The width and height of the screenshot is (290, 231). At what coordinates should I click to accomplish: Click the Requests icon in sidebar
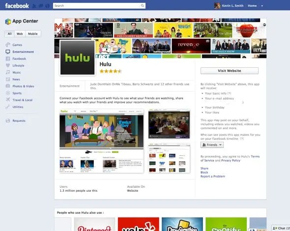[x=8, y=121]
